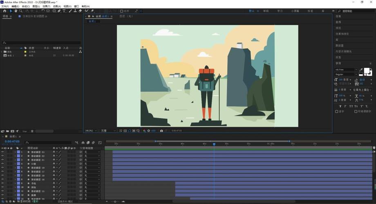
Task: Enable the 连字 checkbox in Character panel
Action: pyautogui.click(x=337, y=111)
